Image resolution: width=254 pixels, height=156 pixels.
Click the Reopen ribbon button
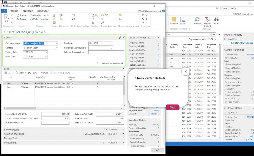pos(21,19)
